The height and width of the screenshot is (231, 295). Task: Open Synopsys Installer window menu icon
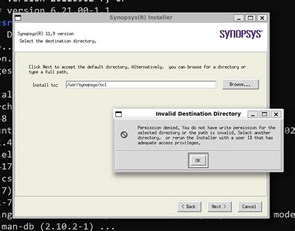click(x=18, y=18)
